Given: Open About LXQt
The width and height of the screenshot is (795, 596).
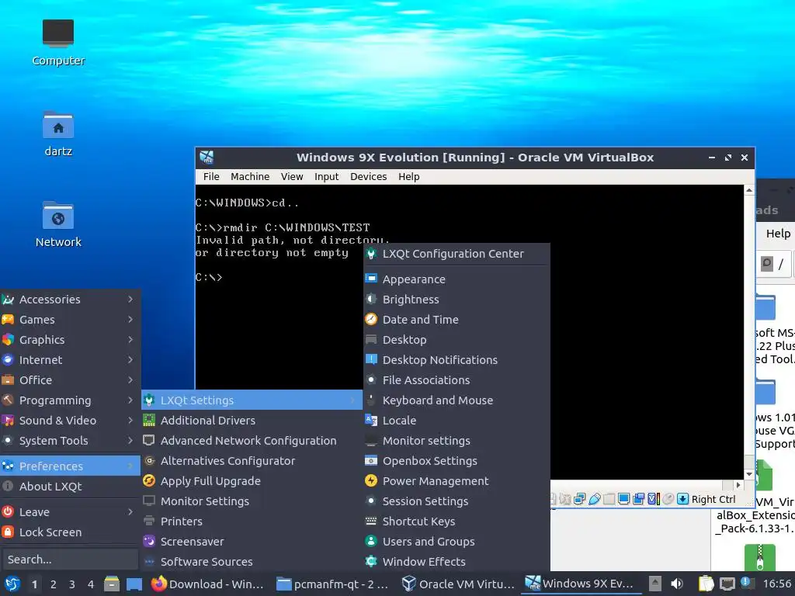Looking at the screenshot, I should tap(70, 487).
